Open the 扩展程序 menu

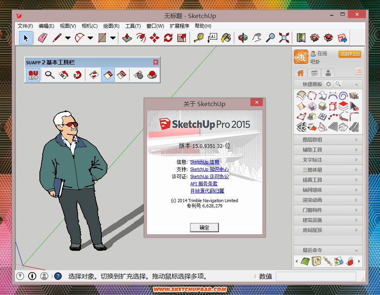click(x=180, y=26)
